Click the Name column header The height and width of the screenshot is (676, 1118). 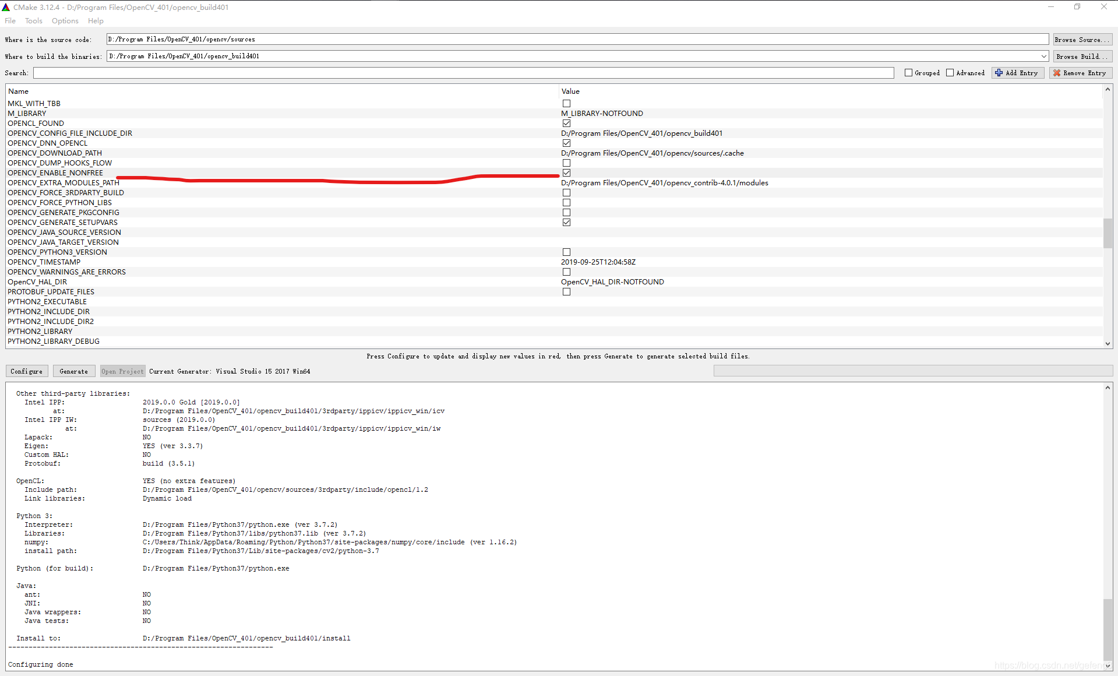pos(282,91)
